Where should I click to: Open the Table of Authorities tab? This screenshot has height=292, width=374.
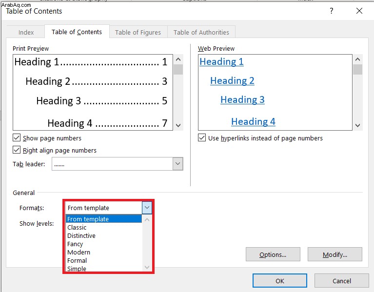(201, 32)
